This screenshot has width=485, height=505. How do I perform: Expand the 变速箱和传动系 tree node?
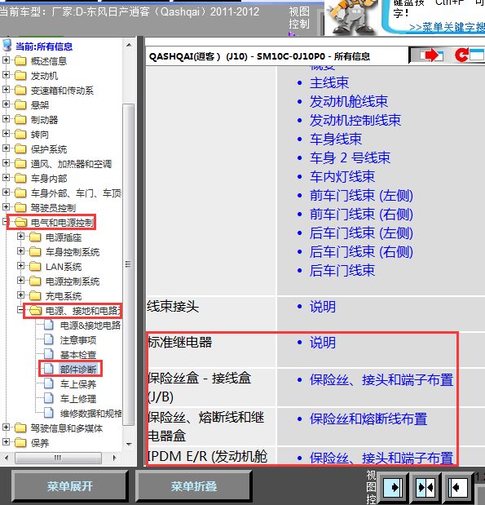click(x=6, y=89)
